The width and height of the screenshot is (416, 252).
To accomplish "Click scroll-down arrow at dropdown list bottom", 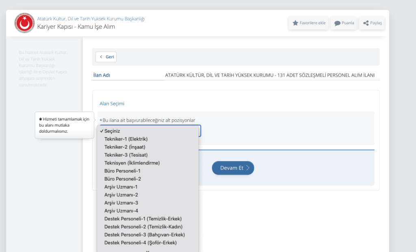I will 148,250.
